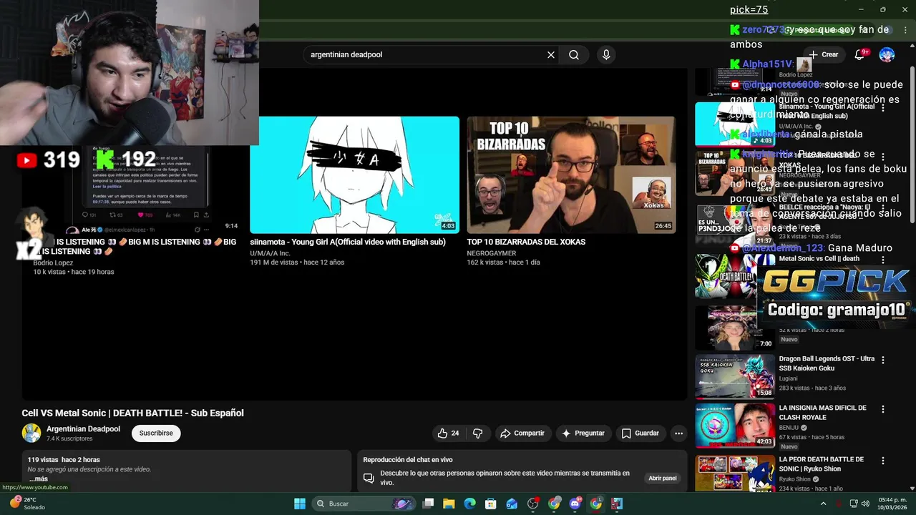
Task: Launch Microsoft Edge from the taskbar
Action: (469, 504)
